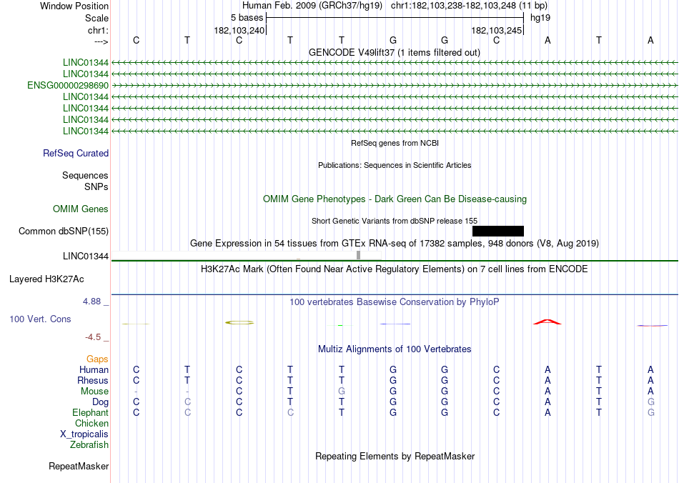Select the Sequences label of Publications track
This screenshot has width=679, height=483.
pyautogui.click(x=85, y=175)
